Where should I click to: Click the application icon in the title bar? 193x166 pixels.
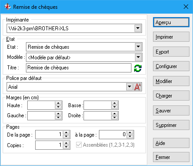point(7,7)
